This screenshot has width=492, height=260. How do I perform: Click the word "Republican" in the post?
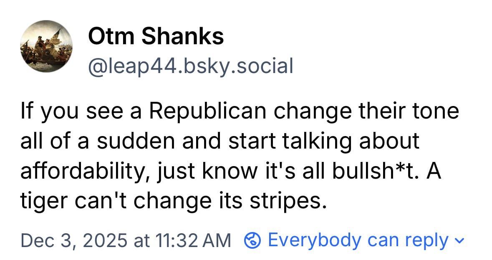pos(207,111)
